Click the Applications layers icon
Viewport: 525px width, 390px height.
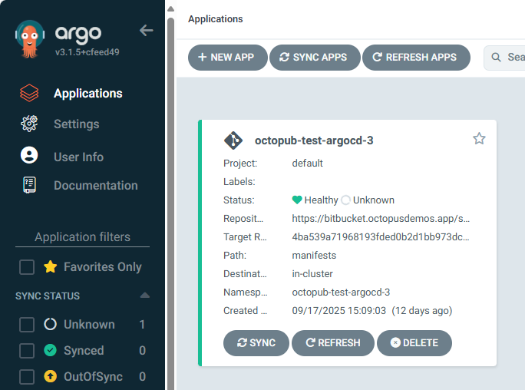29,94
